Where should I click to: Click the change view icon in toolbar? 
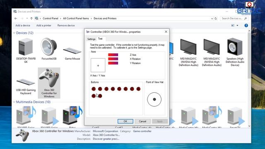(x=233, y=26)
